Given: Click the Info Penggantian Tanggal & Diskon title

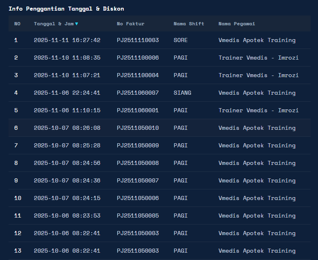Looking at the screenshot, I should (x=66, y=9).
